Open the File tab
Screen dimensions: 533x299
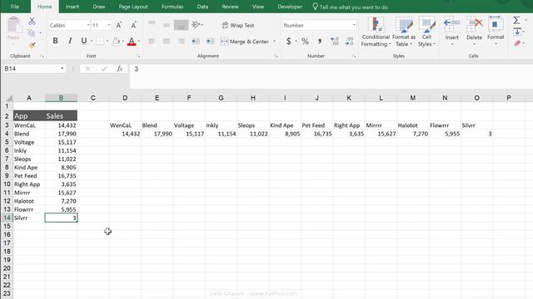coord(15,7)
